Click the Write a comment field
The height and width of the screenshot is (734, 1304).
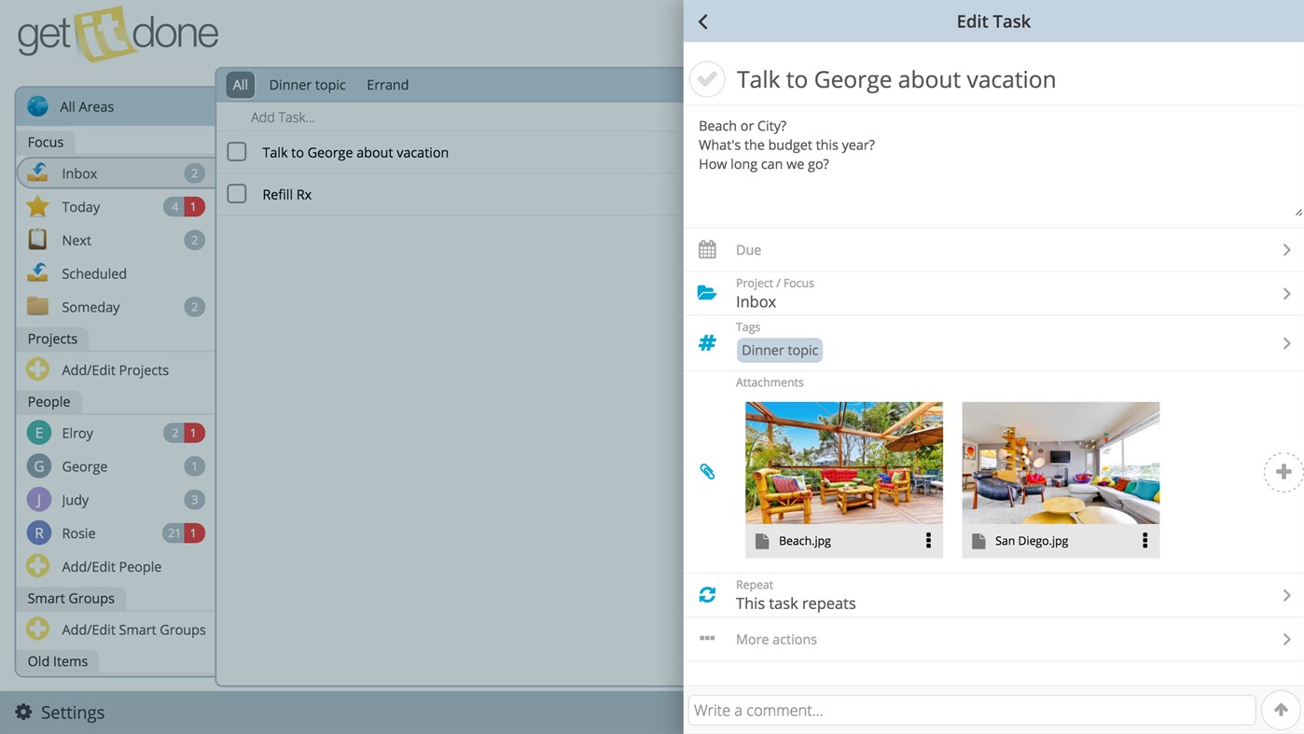pyautogui.click(x=970, y=710)
